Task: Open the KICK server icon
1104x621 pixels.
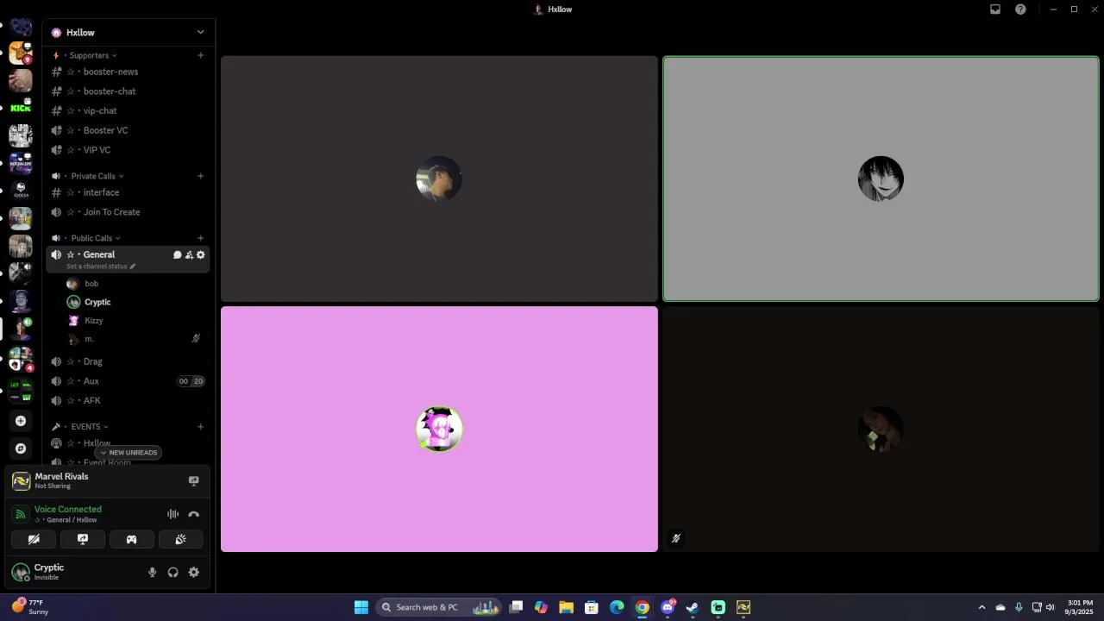Action: click(x=21, y=108)
